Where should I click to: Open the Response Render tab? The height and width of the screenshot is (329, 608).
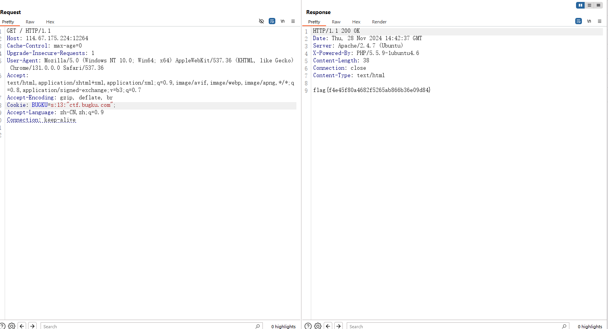click(x=379, y=22)
